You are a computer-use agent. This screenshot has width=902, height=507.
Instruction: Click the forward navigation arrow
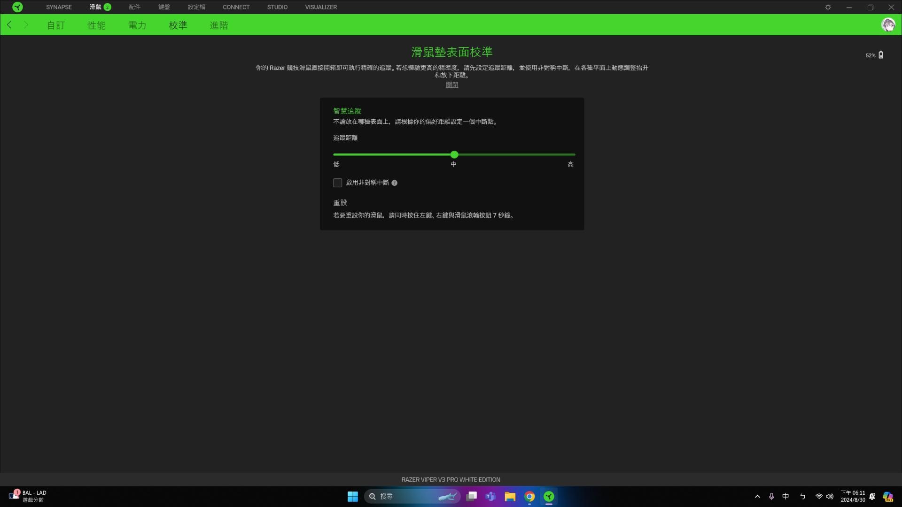26,25
